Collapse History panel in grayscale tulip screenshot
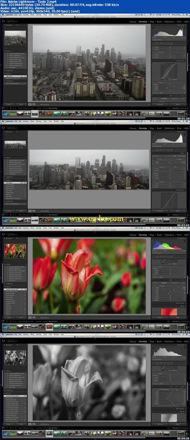The image size is (190, 440). pyautogui.click(x=5, y=393)
